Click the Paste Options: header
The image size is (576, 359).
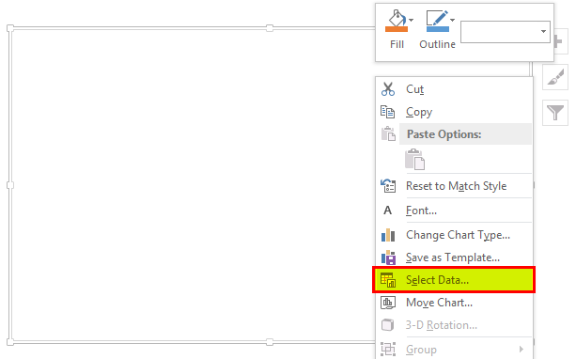(465, 134)
